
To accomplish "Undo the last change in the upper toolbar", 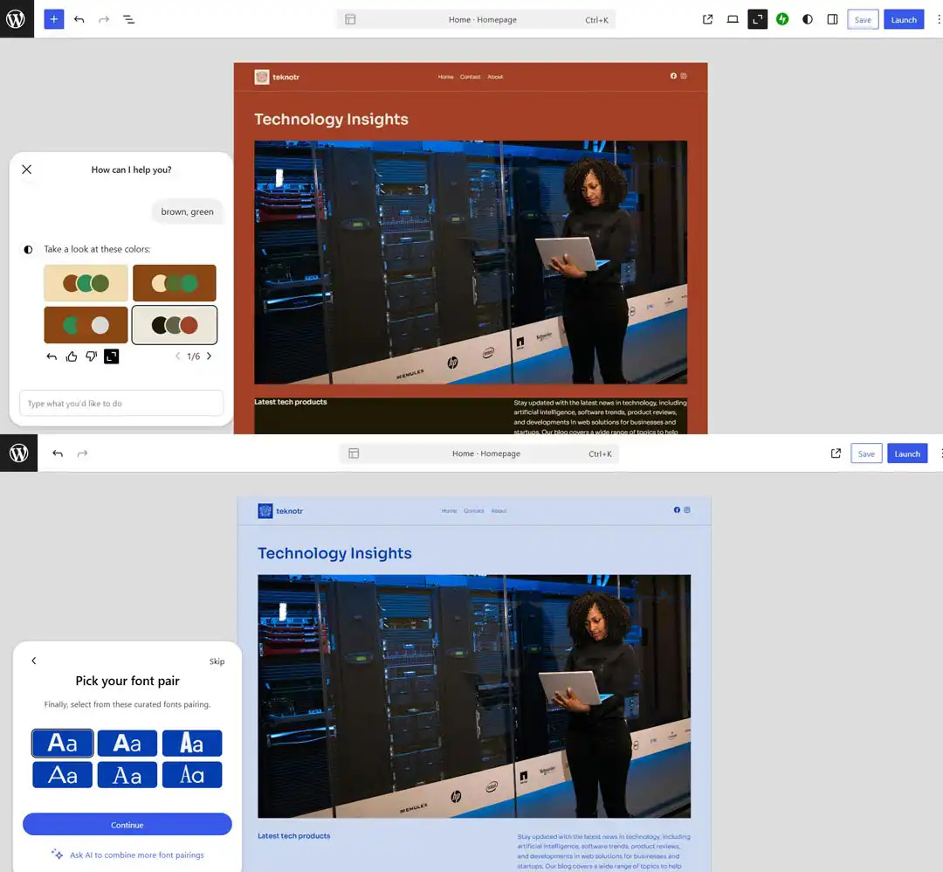I will click(x=79, y=19).
